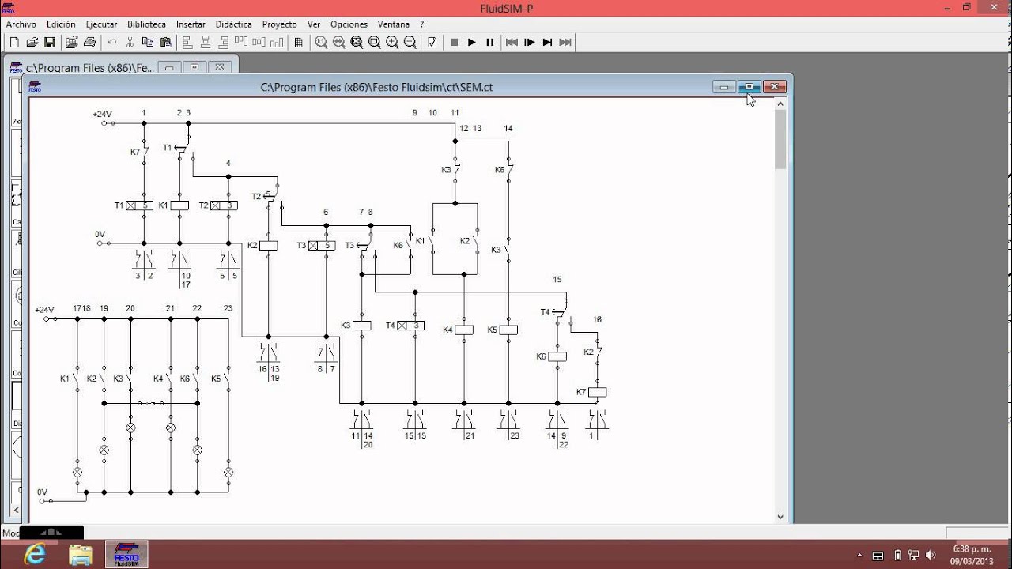This screenshot has width=1012, height=569.
Task: Open the Ver menu
Action: pos(314,24)
